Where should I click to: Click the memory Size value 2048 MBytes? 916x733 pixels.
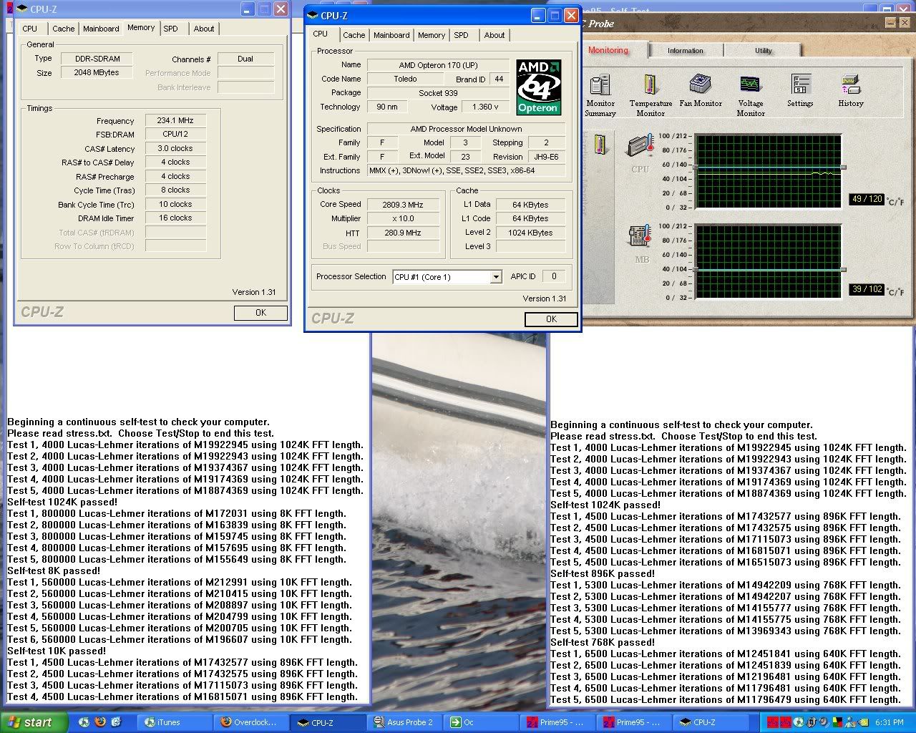click(97, 72)
